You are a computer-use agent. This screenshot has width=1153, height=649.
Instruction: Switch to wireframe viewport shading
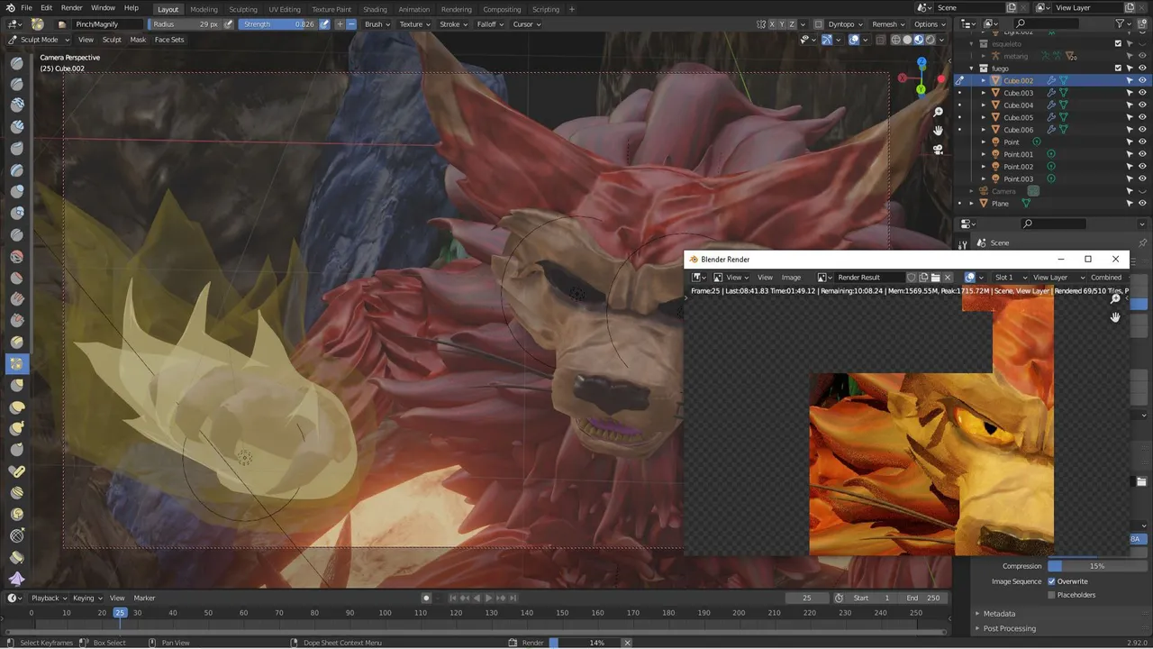pos(895,40)
